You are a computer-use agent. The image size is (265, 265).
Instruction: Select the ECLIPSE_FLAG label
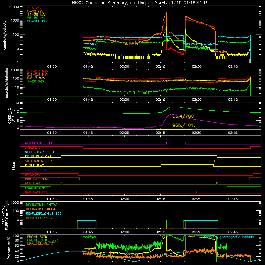click(x=36, y=170)
